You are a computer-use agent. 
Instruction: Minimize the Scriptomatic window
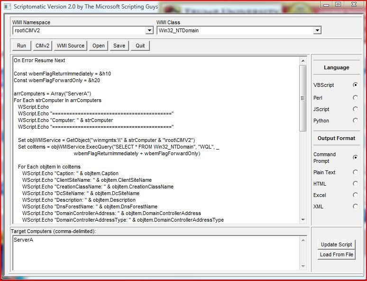[x=327, y=4]
